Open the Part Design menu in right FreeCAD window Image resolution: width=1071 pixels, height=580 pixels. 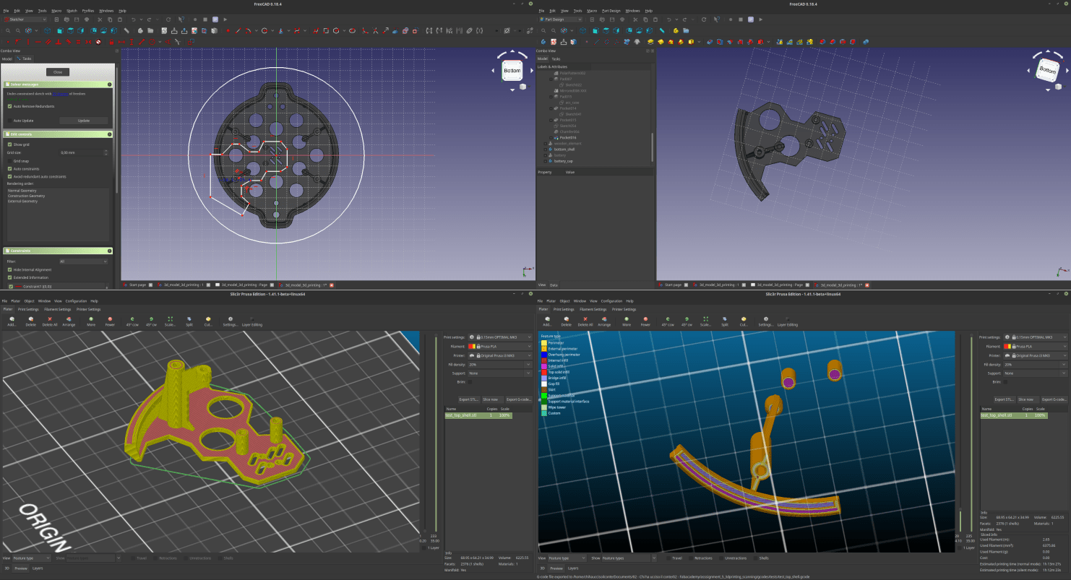pyautogui.click(x=611, y=11)
